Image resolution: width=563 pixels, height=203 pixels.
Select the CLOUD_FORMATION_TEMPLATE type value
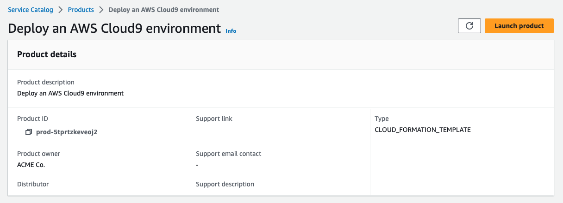click(423, 130)
